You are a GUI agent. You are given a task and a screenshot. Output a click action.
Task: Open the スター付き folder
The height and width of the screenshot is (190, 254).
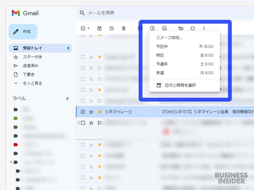click(32, 57)
